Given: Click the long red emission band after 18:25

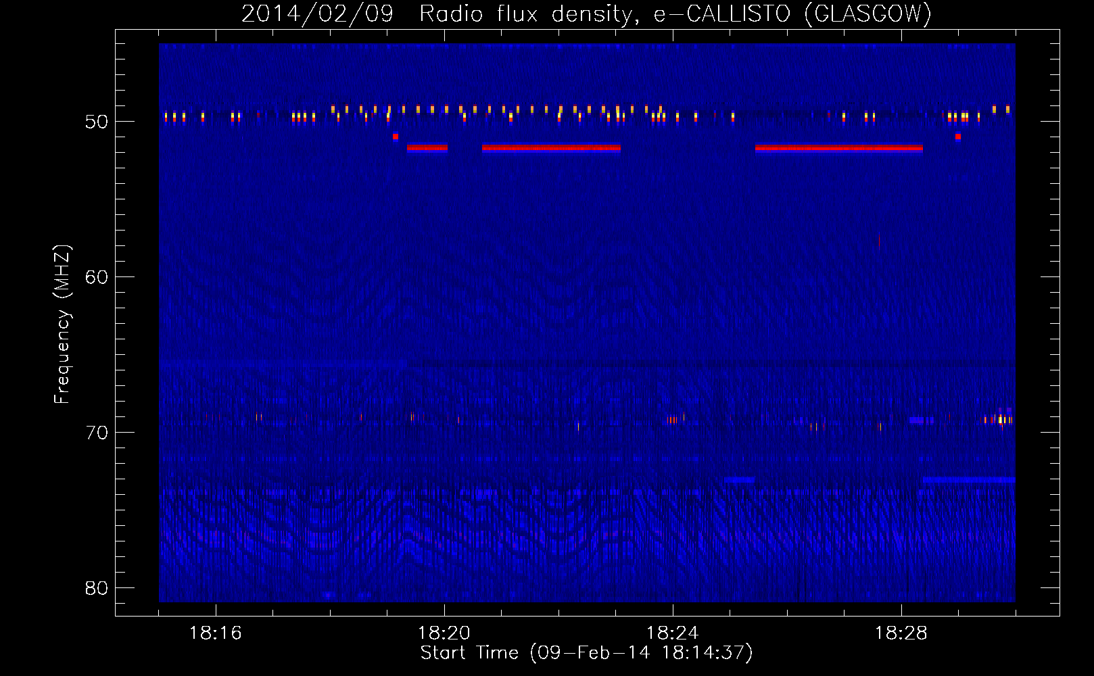Looking at the screenshot, I should tap(839, 148).
